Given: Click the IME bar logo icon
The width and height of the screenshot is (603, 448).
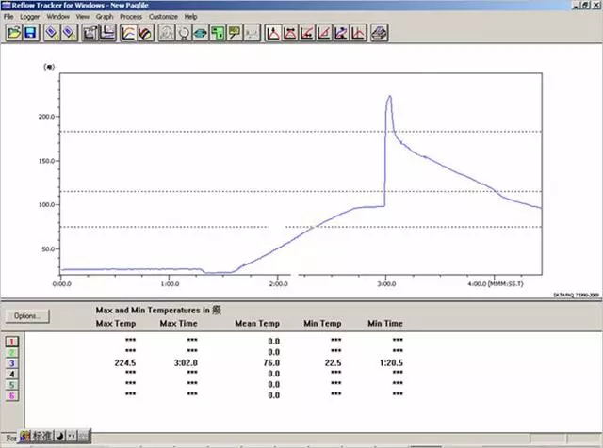Looking at the screenshot, I should point(25,436).
